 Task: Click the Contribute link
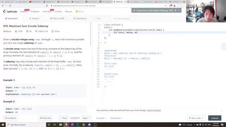coord(116,118)
